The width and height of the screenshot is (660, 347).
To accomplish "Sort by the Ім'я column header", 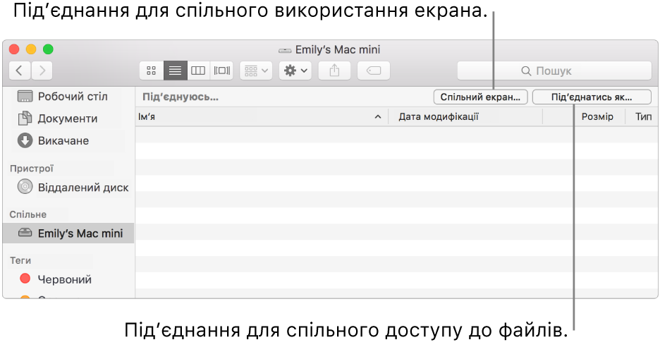I will tap(262, 116).
